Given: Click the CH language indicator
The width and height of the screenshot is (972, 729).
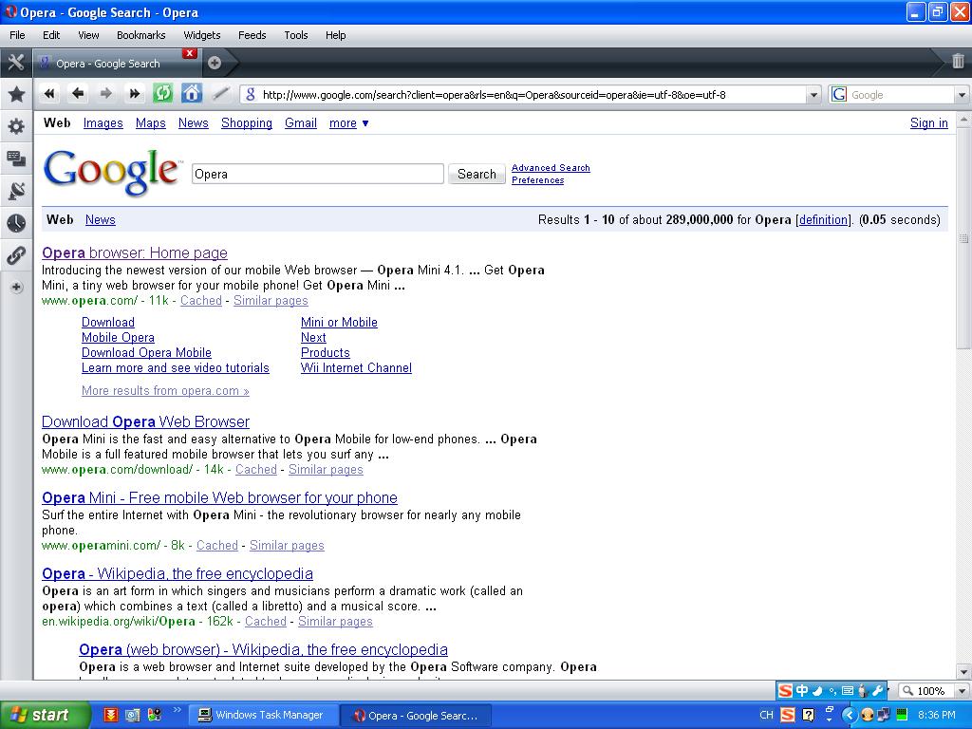Looking at the screenshot, I should (766, 715).
